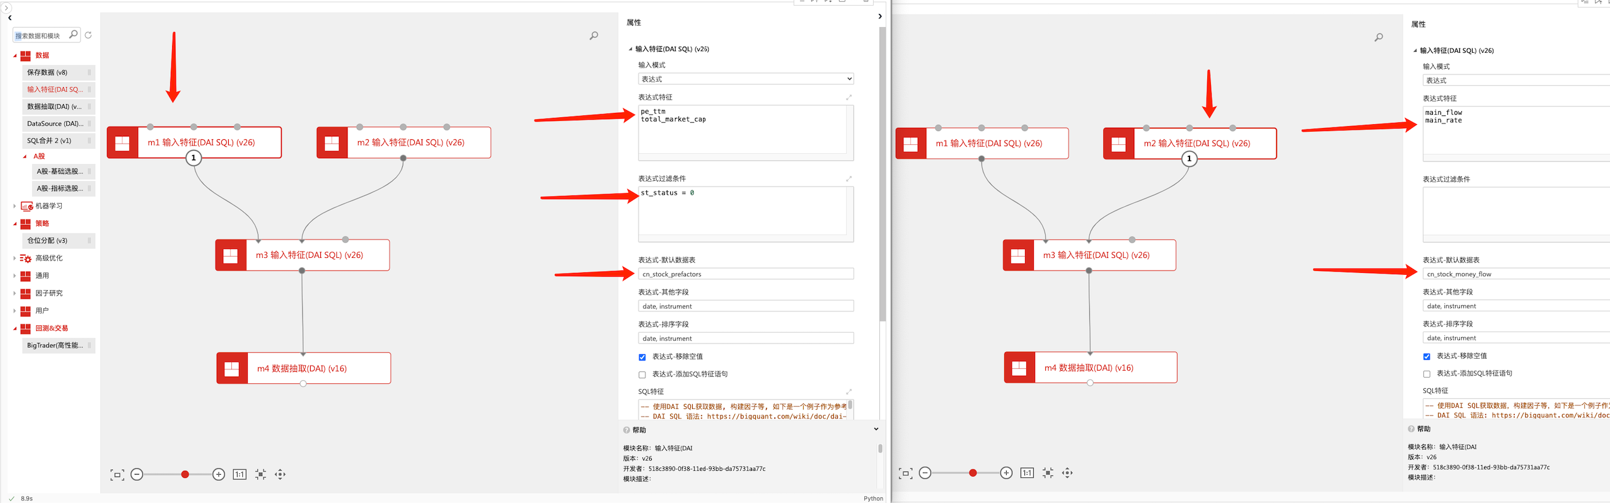Image resolution: width=1610 pixels, height=503 pixels.
Task: Toggle 表达式-移除空值 checkbox in right properties panel
Action: pyautogui.click(x=1427, y=357)
